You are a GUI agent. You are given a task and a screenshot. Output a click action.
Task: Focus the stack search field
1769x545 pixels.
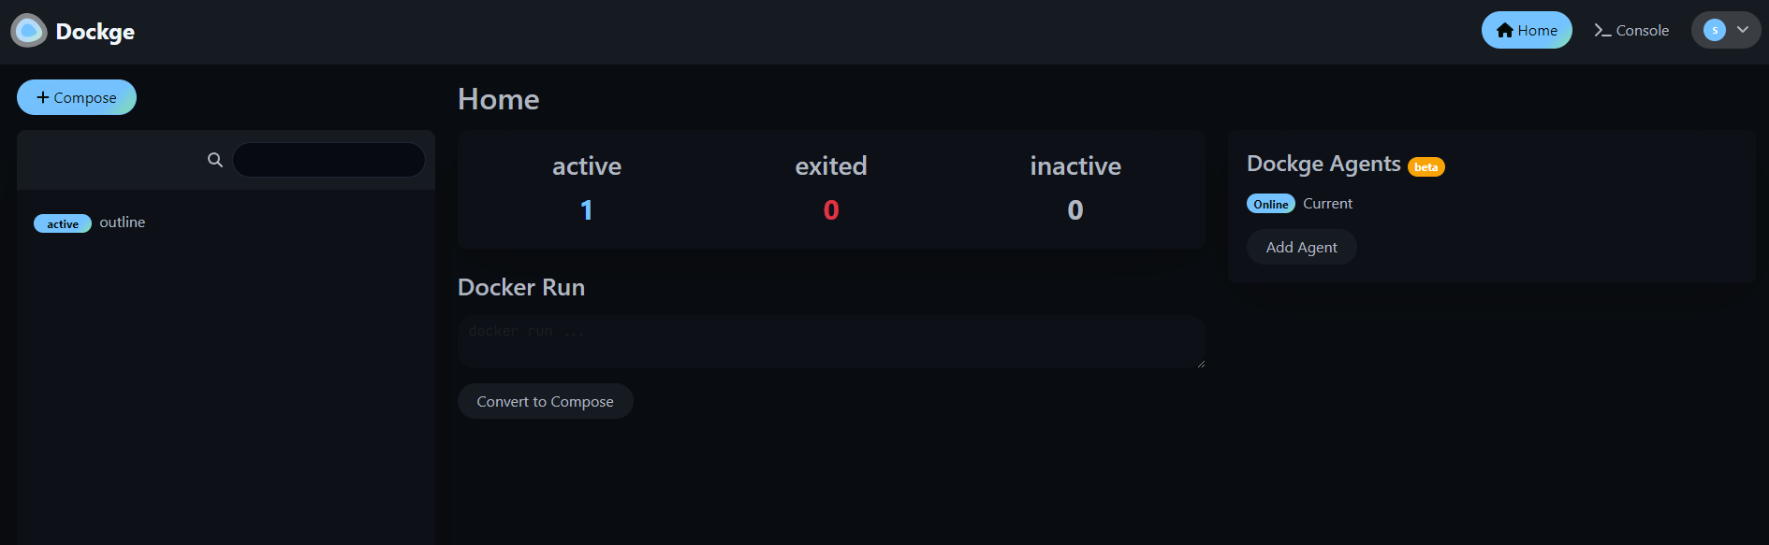329,160
